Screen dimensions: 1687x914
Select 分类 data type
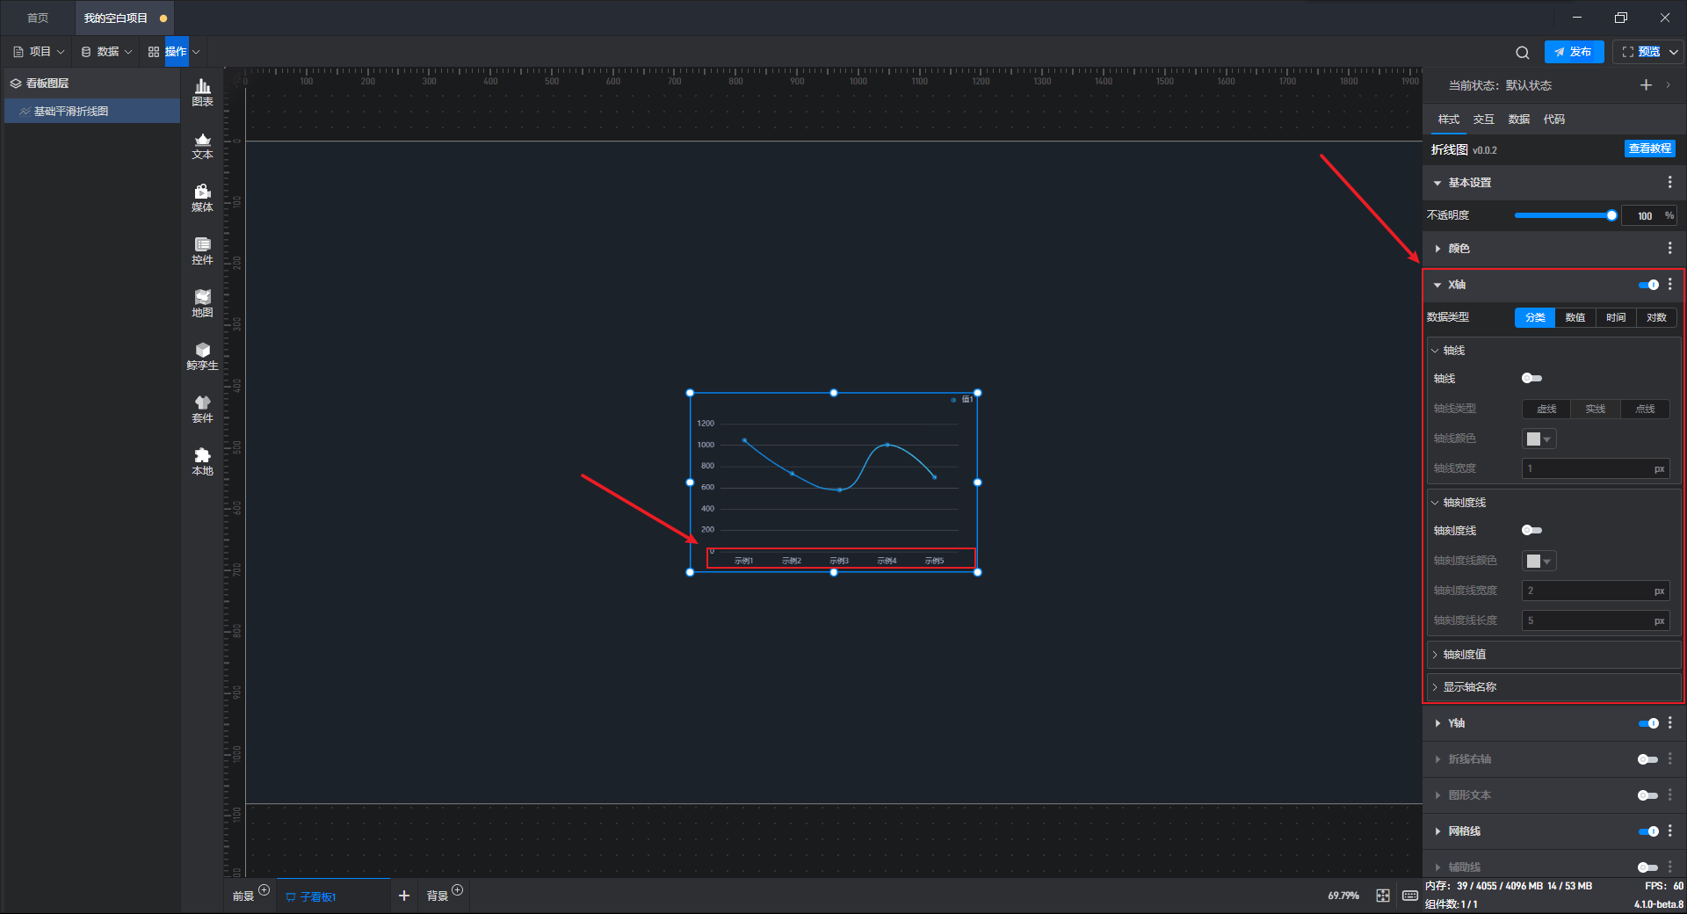(x=1535, y=317)
